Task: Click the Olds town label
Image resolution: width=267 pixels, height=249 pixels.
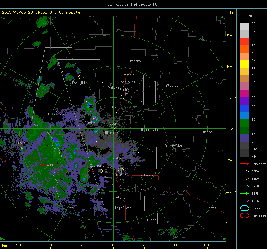Action: [x=113, y=123]
